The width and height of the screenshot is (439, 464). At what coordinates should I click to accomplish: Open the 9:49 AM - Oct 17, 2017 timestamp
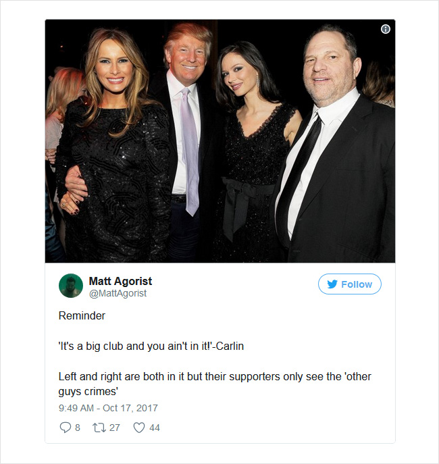coord(108,408)
